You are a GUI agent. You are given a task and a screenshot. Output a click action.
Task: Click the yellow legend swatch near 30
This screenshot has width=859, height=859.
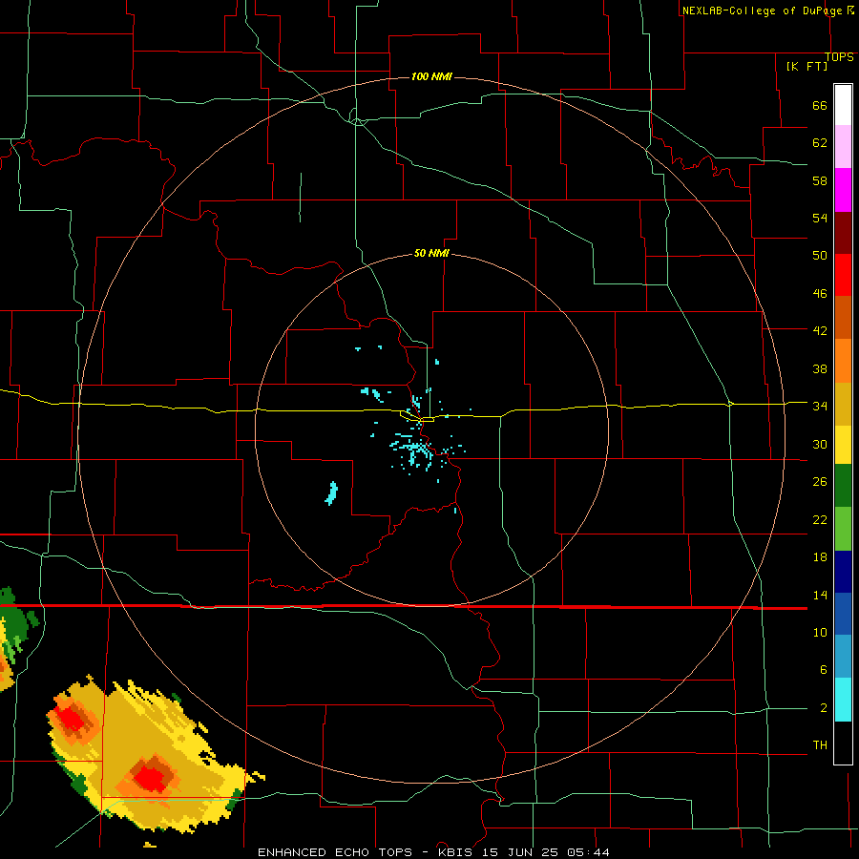click(x=843, y=444)
